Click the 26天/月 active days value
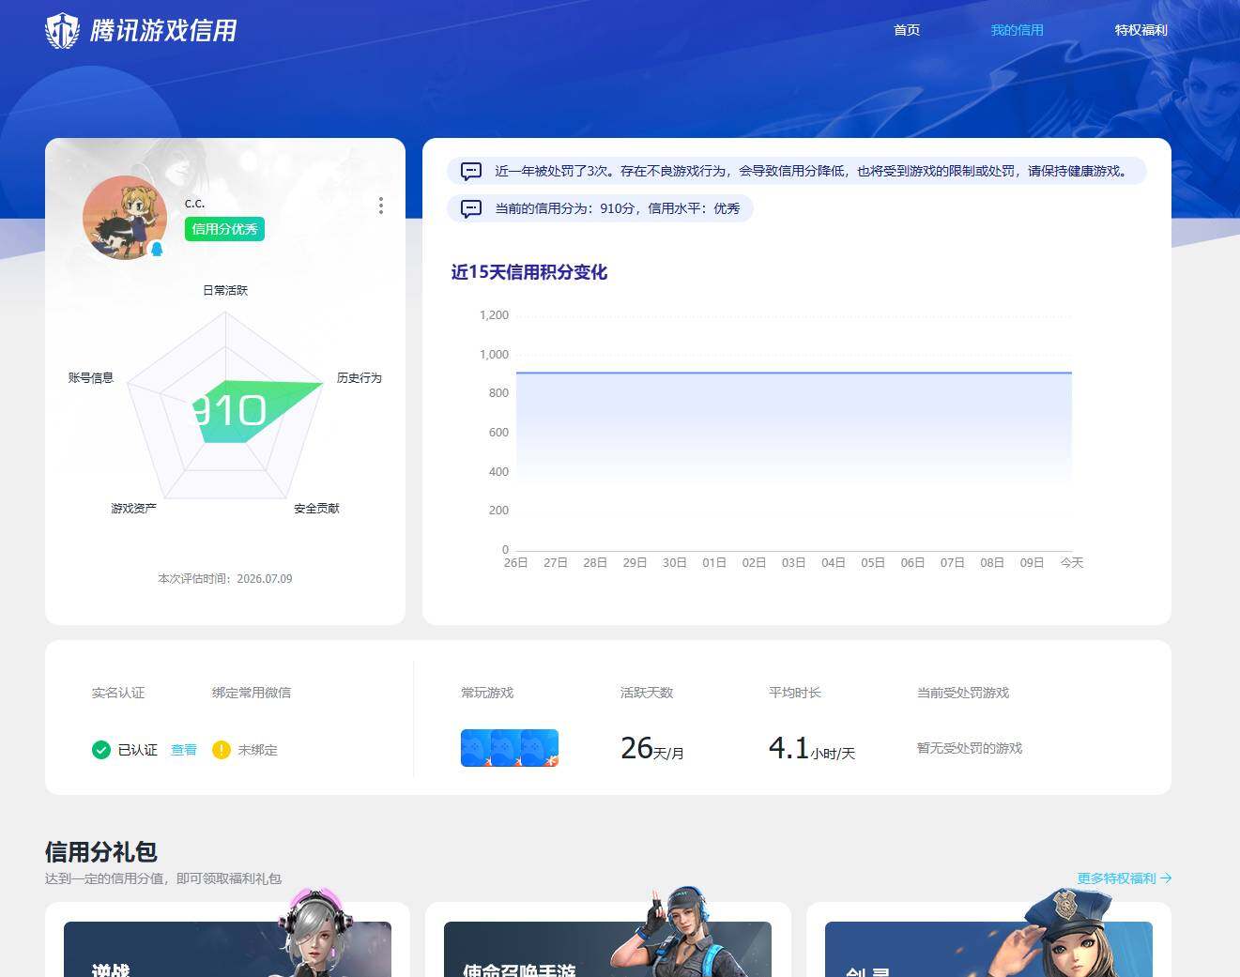This screenshot has width=1240, height=977. (x=652, y=748)
